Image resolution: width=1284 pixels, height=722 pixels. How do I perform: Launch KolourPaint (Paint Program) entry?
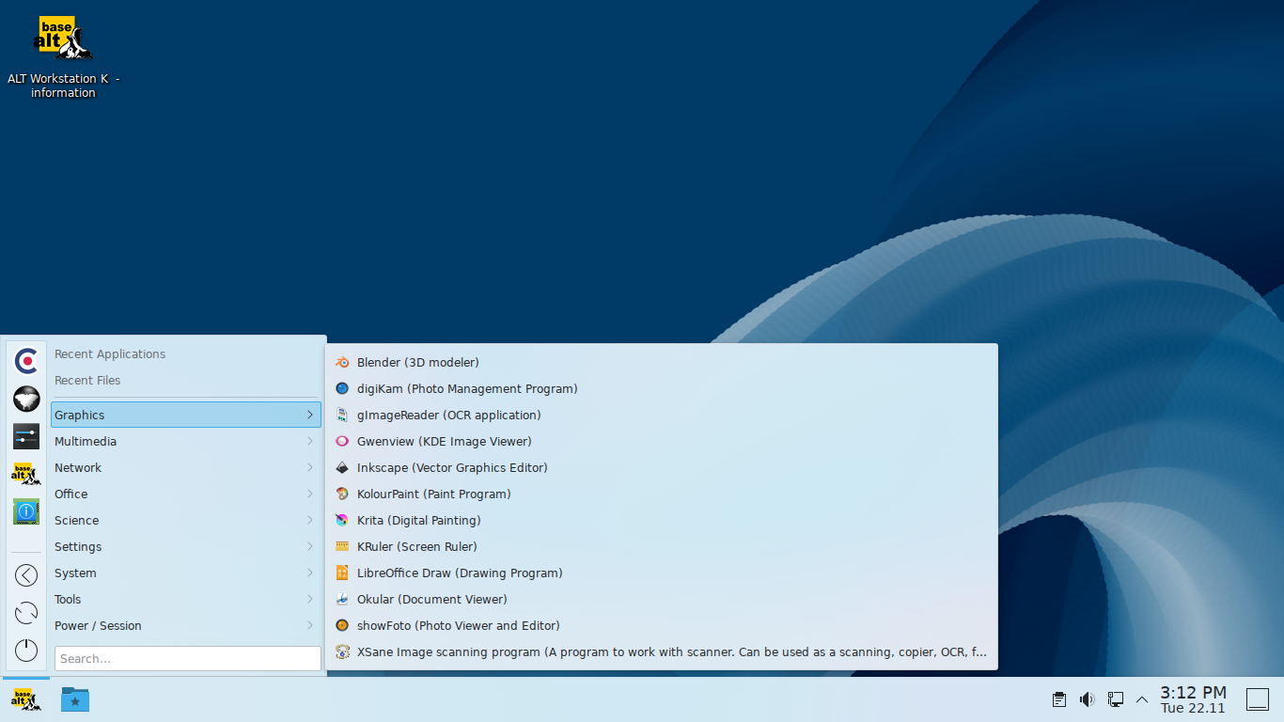(662, 494)
